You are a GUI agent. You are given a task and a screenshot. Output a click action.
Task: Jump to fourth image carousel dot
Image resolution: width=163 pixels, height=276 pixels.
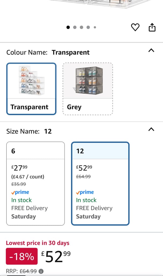tap(88, 27)
